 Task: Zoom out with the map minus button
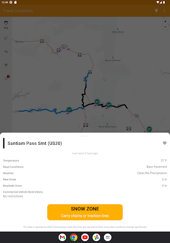coord(165,27)
